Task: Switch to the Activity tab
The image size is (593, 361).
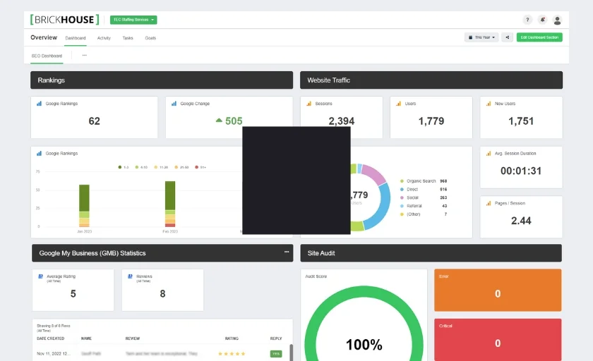Action: coord(104,38)
